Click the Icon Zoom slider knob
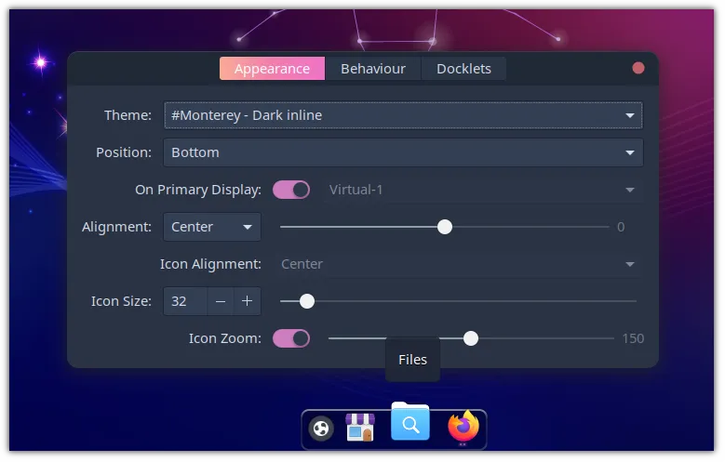The height and width of the screenshot is (462, 725). point(471,338)
